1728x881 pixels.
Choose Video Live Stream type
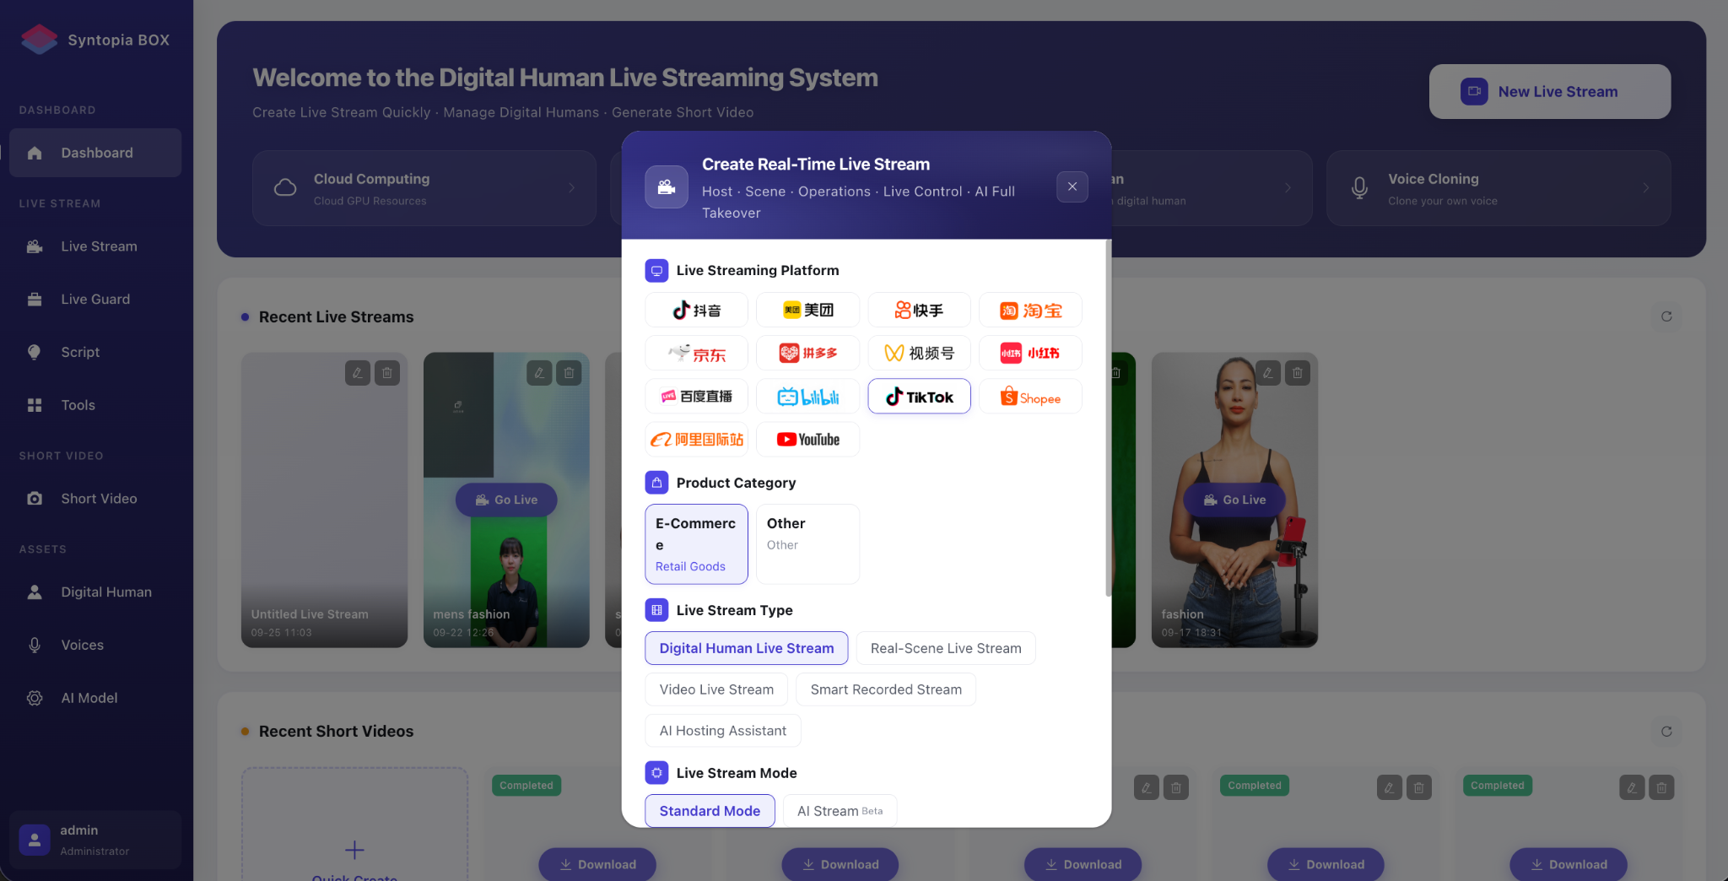(x=716, y=689)
